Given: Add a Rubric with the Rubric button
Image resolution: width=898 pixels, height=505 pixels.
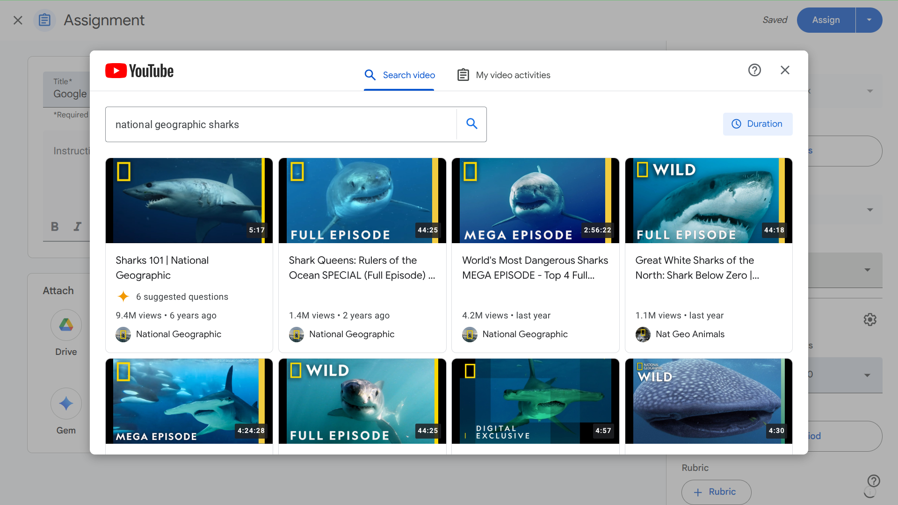Looking at the screenshot, I should (x=716, y=492).
